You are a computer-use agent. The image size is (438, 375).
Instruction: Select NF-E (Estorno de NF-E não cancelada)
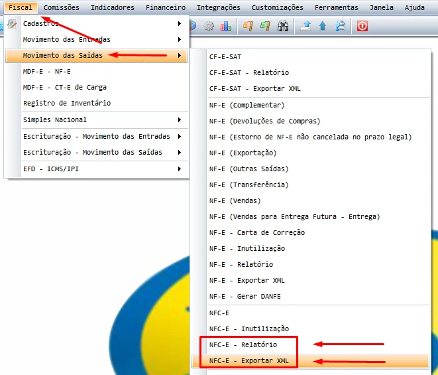tap(311, 137)
